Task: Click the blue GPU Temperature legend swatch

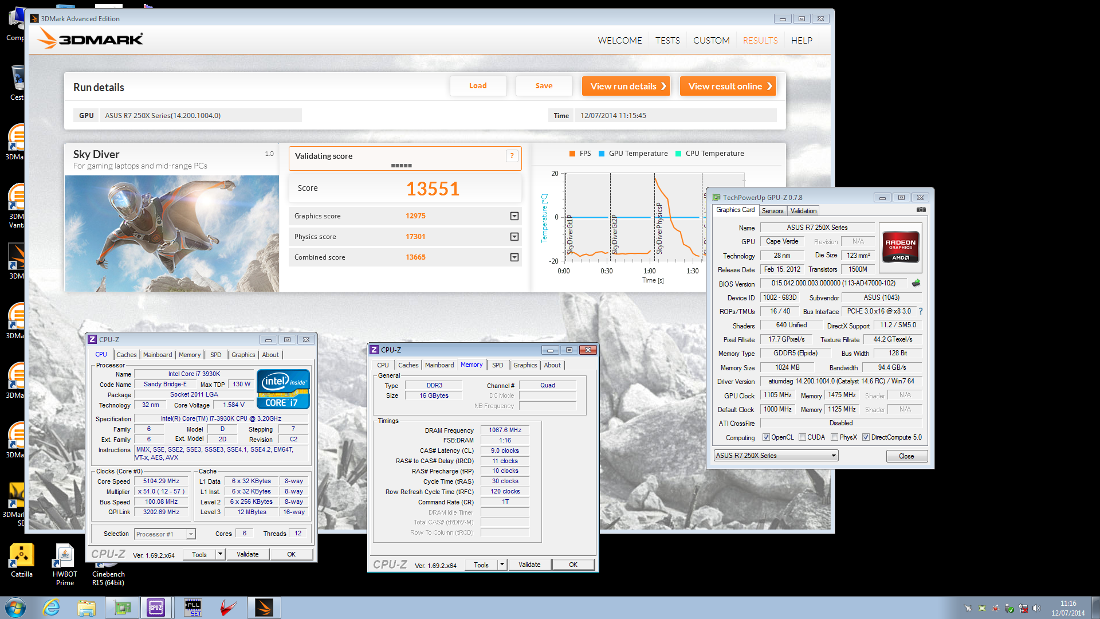Action: (602, 154)
